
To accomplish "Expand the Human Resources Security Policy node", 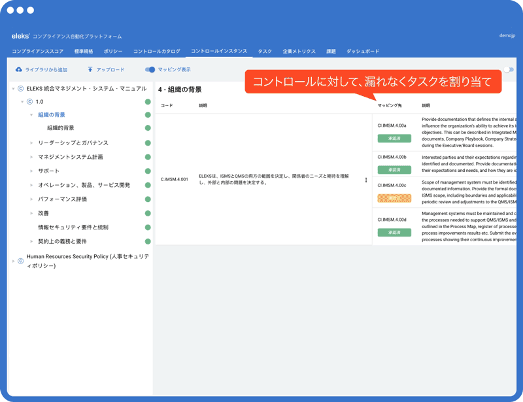I will click(x=13, y=261).
